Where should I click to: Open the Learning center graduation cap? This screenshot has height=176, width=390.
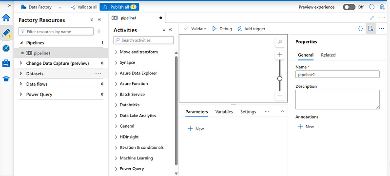tap(6, 78)
